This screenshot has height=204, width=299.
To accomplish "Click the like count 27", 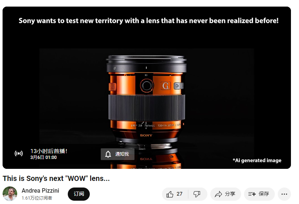I will (180, 194).
